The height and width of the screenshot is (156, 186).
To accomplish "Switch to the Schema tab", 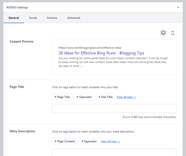I will pyautogui.click(x=52, y=18).
